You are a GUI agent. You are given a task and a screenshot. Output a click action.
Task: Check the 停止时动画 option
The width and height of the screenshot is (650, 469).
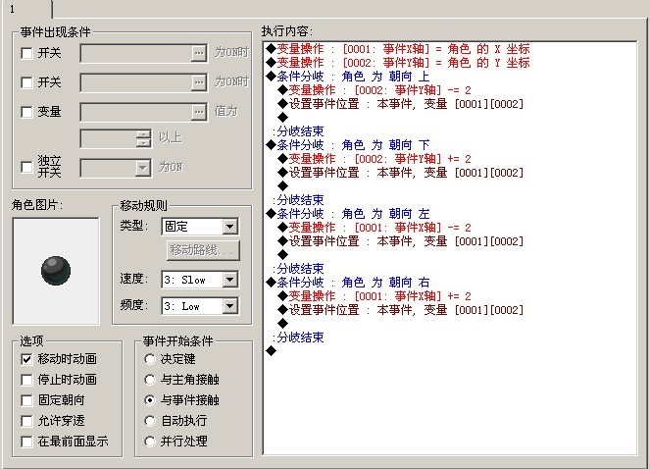click(26, 380)
